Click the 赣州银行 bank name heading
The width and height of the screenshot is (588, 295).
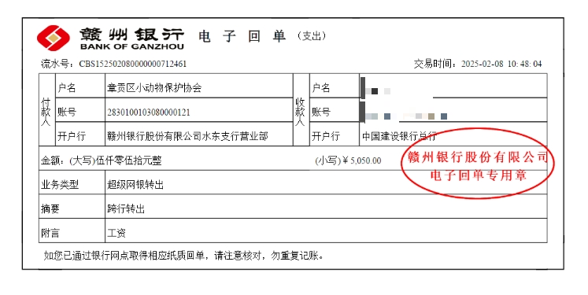point(131,35)
